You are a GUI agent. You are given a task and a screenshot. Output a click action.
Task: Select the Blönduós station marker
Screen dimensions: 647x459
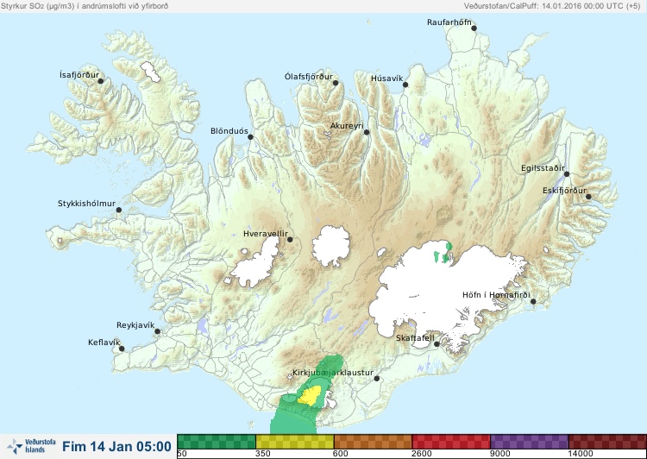pos(250,137)
